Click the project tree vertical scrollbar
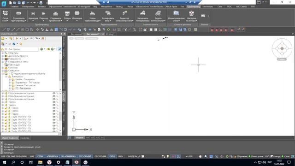 [60, 71]
